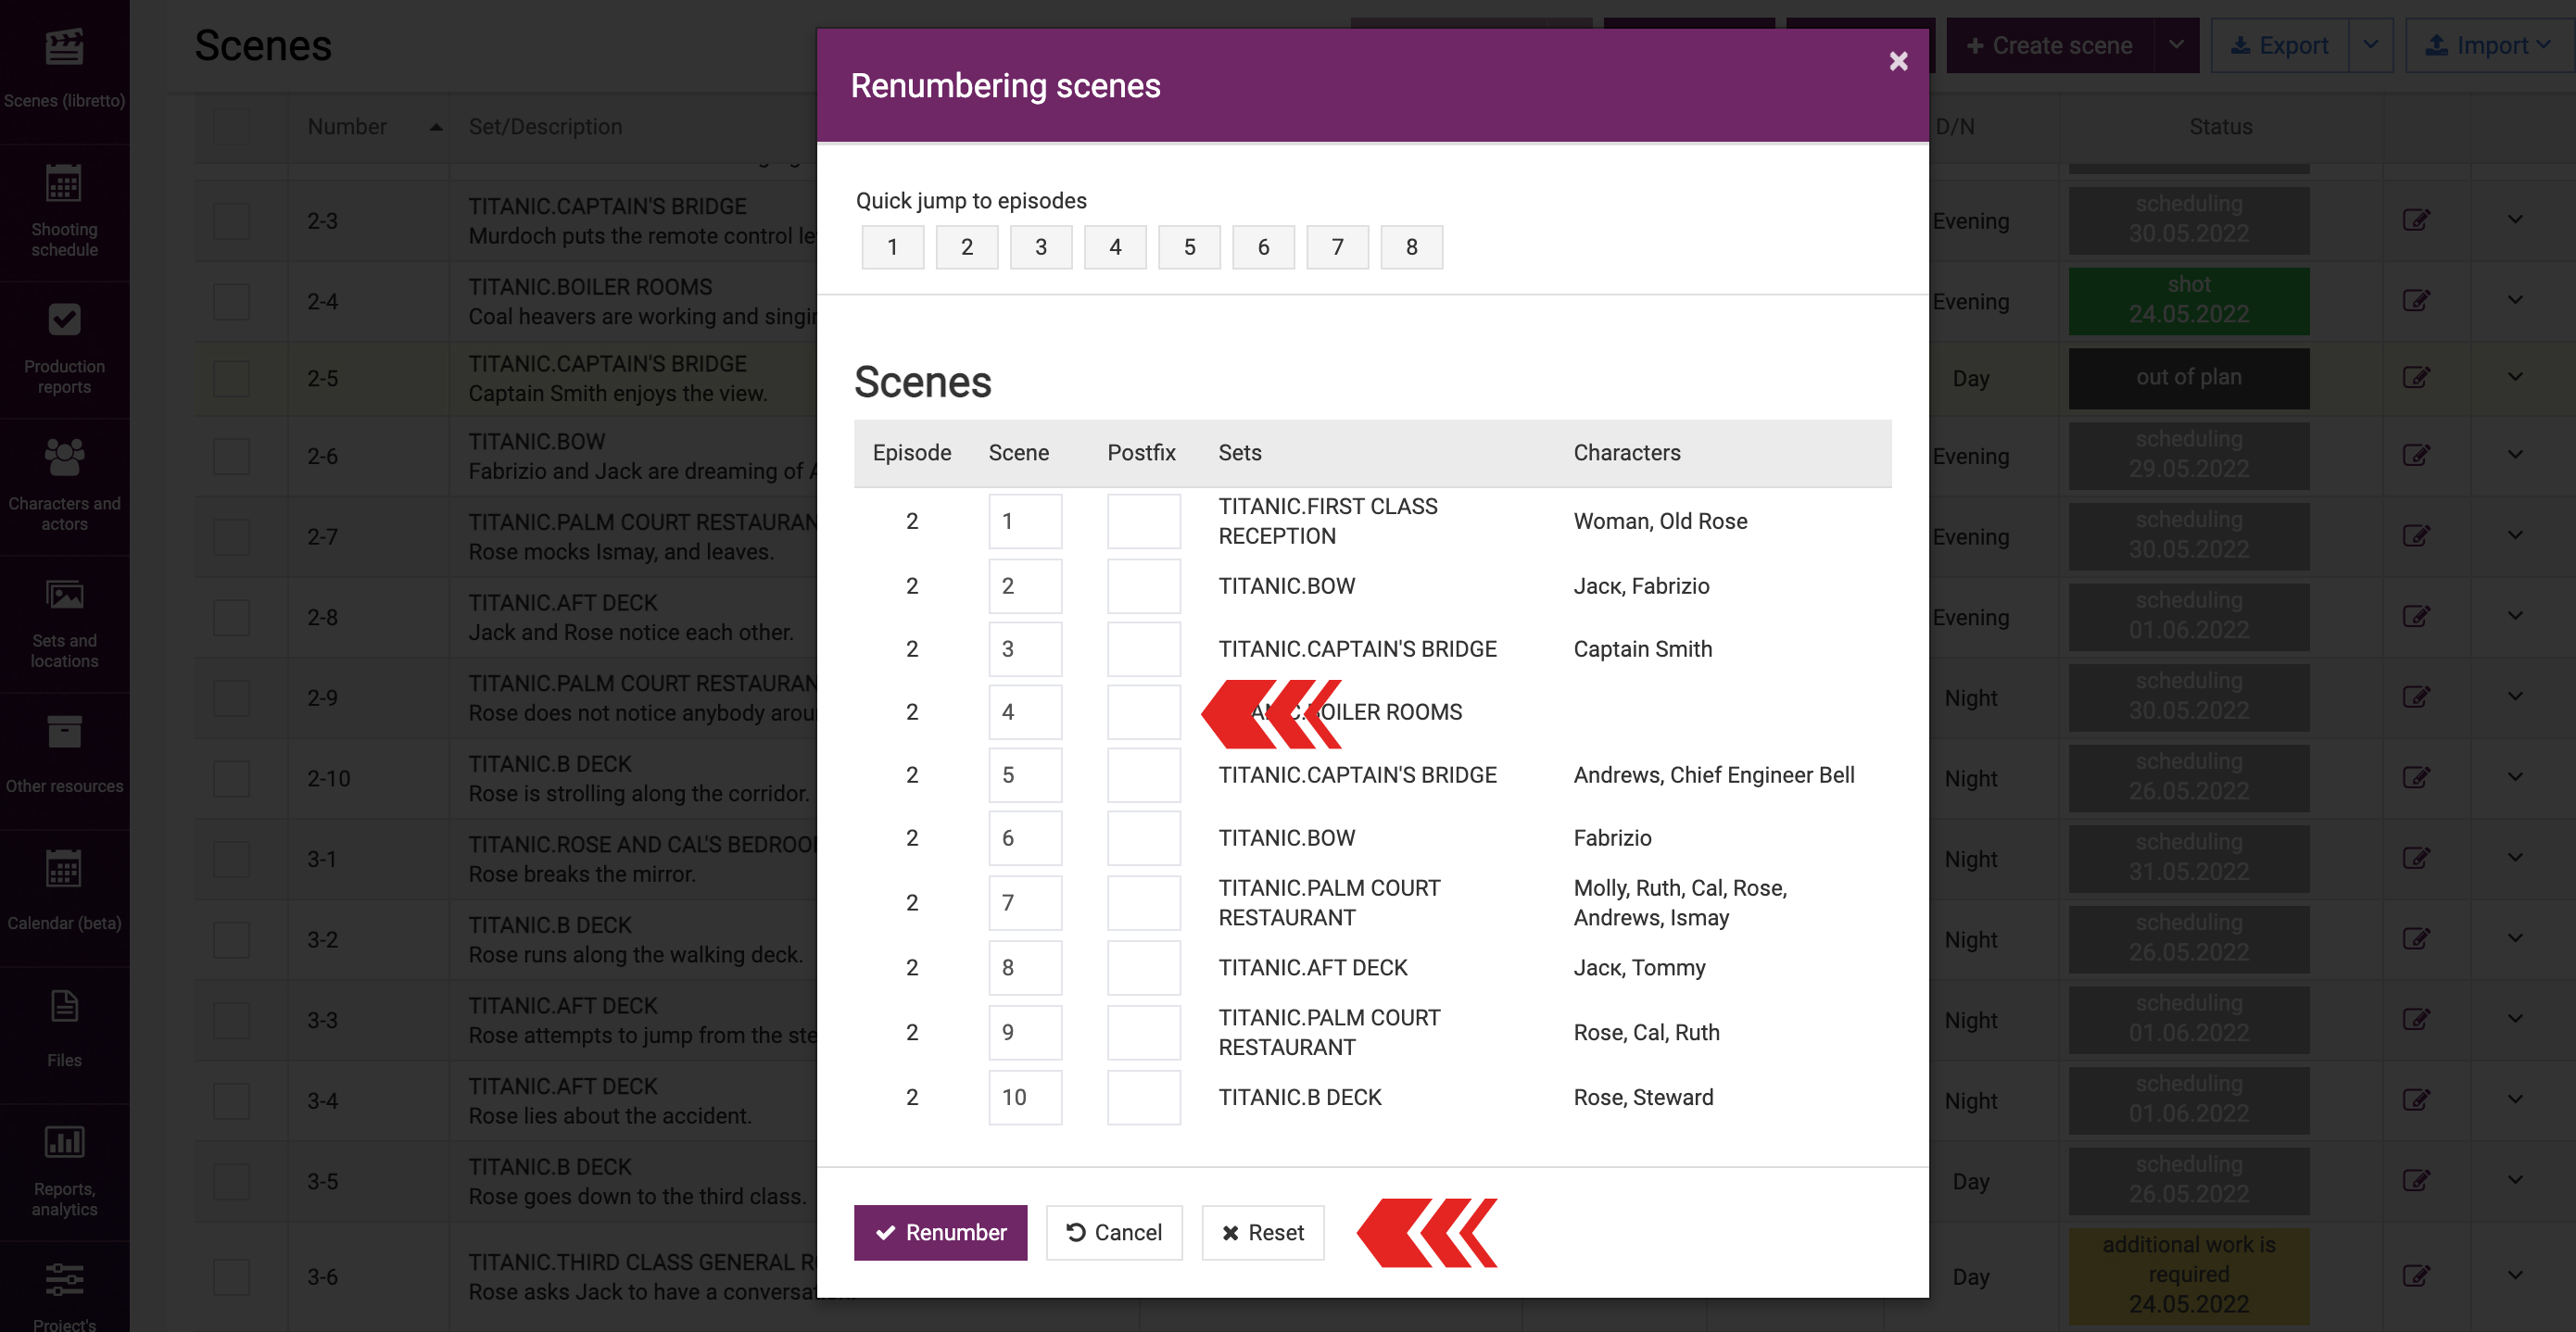Open Sets and locations section
Image resolution: width=2576 pixels, height=1332 pixels.
(x=64, y=624)
